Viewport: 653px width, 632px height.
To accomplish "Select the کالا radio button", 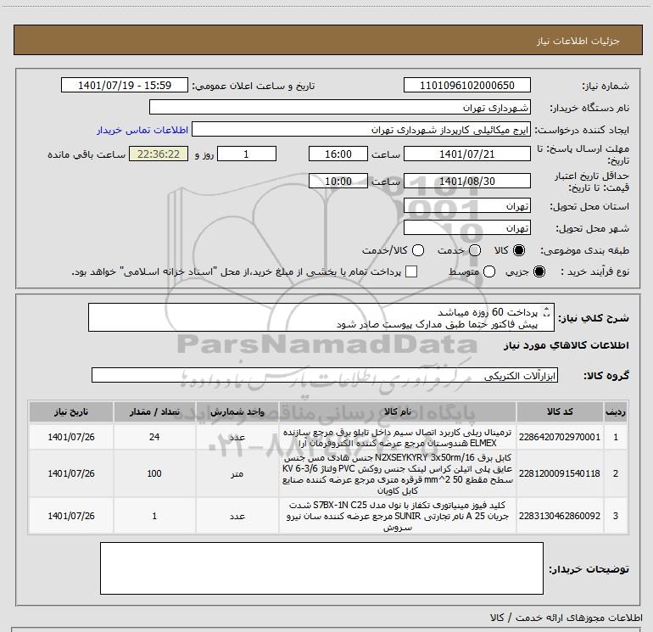I will click(519, 250).
